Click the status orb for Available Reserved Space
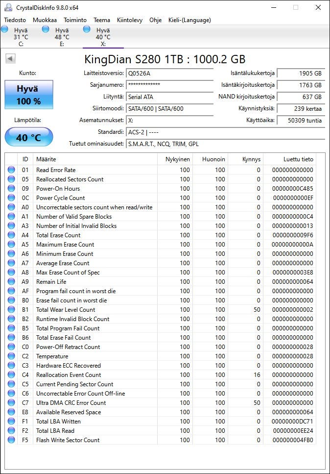 [11, 412]
